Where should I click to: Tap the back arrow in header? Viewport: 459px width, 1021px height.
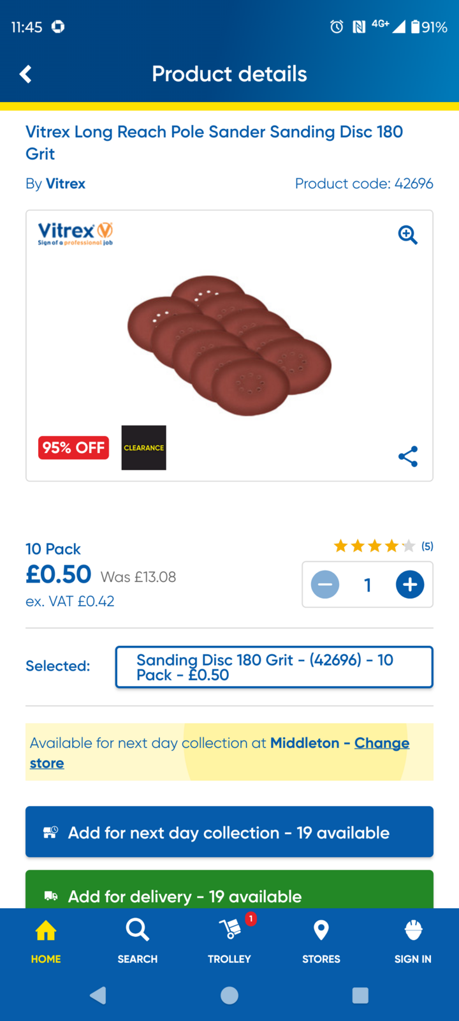pyautogui.click(x=25, y=74)
